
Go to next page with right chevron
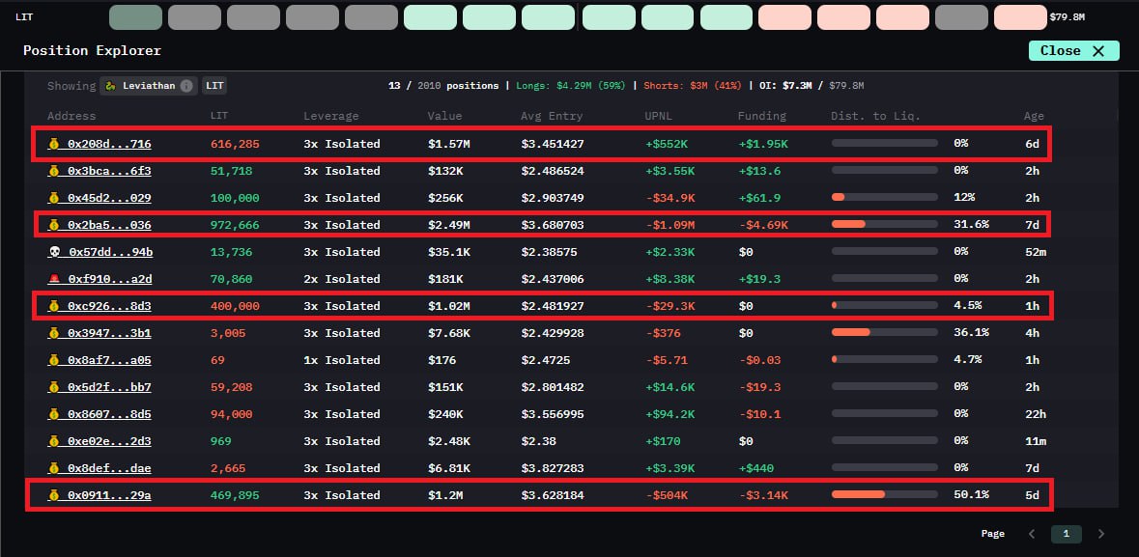point(1100,534)
